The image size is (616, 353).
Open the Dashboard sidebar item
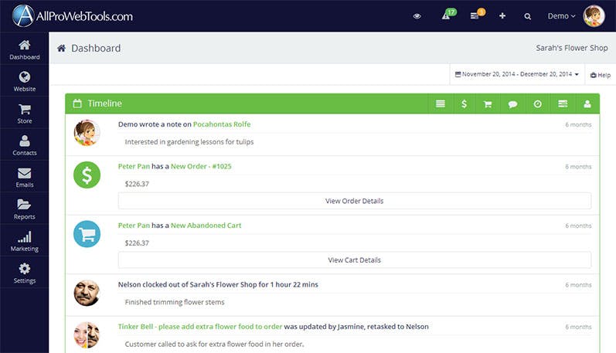(25, 49)
